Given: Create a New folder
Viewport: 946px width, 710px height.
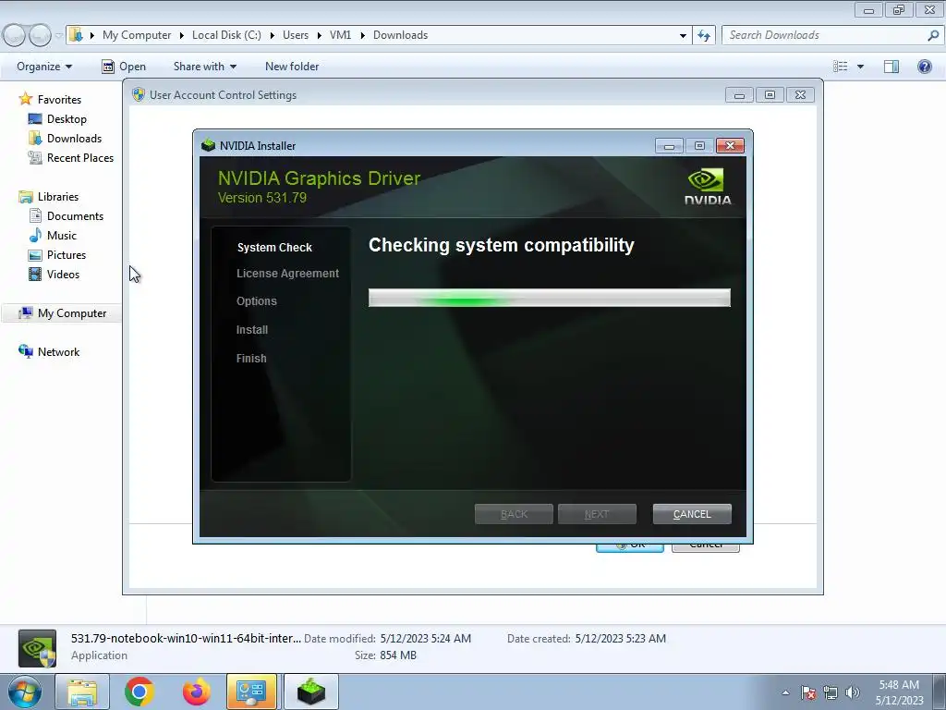Looking at the screenshot, I should click(292, 67).
